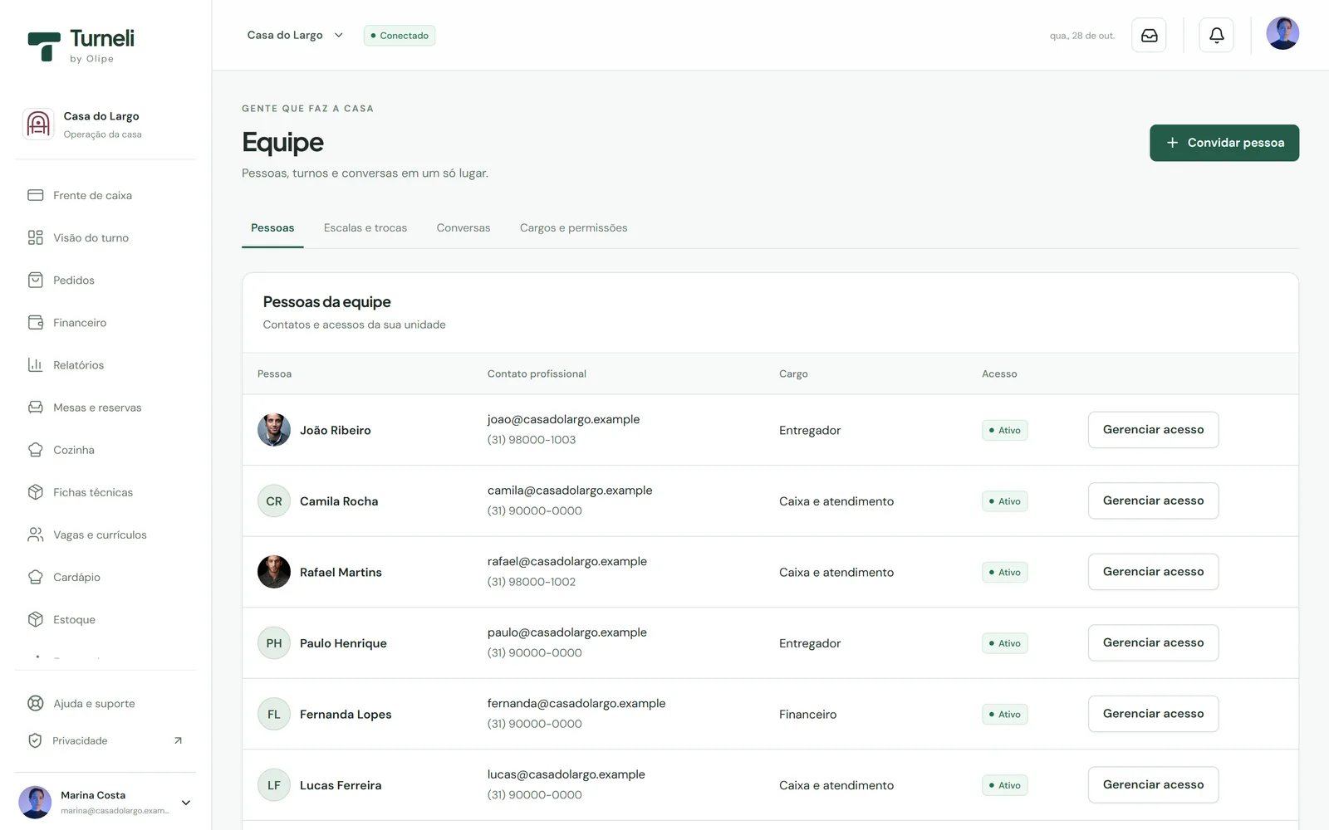Screen dimensions: 1329x830
Task: Click the Privacidade external link arrow
Action: tap(178, 740)
